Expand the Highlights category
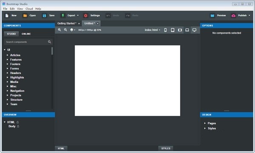The width and height of the screenshot is (255, 153). pyautogui.click(x=7, y=77)
